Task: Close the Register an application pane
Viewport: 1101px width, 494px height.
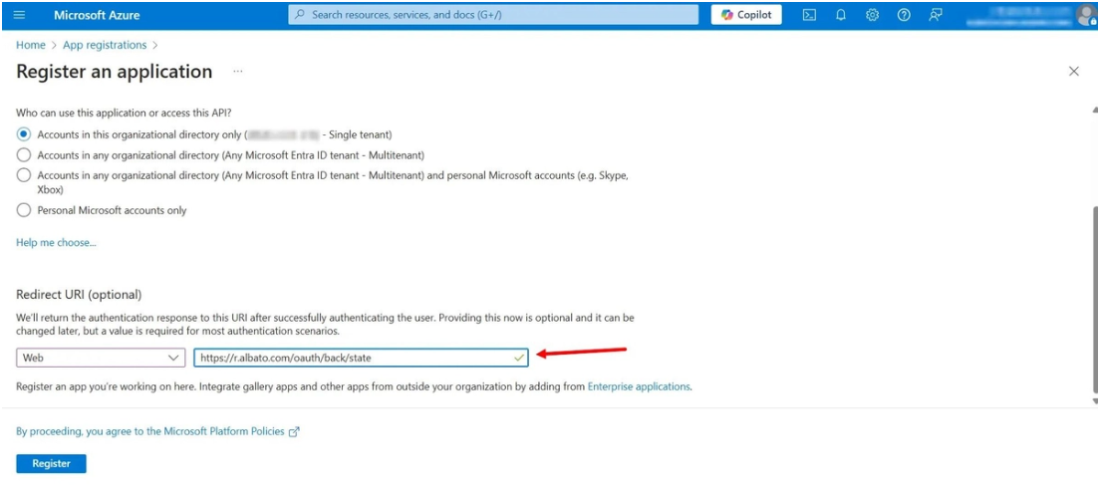Action: tap(1074, 71)
